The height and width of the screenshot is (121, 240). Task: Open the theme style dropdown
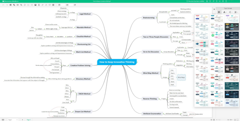pos(220,12)
